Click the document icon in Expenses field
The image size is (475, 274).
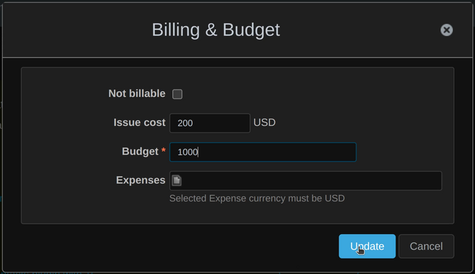click(x=176, y=180)
